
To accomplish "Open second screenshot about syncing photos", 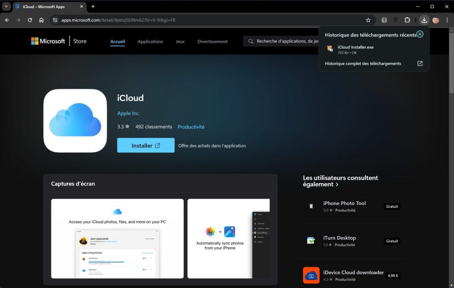I will 229,239.
